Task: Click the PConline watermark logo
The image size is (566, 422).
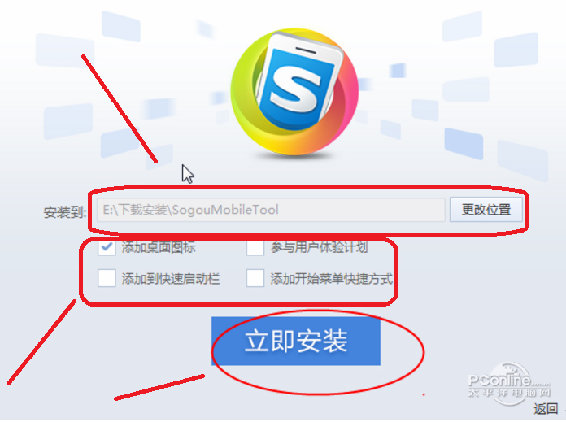Action: tap(508, 380)
